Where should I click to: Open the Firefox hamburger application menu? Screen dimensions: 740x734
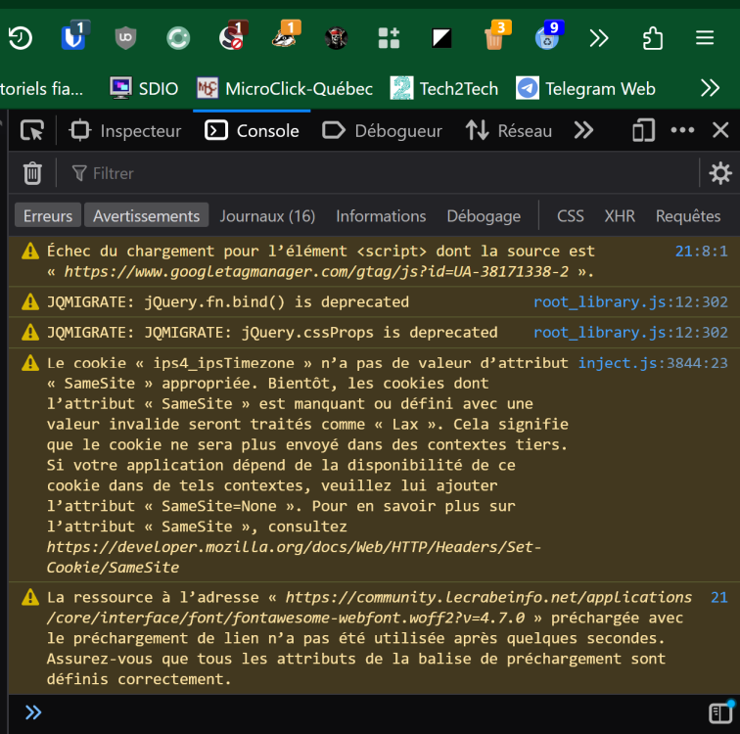tap(705, 38)
